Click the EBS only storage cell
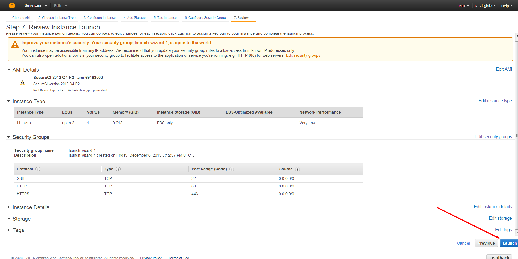 188,123
